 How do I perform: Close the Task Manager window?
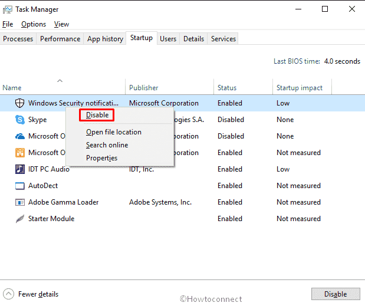[x=351, y=9]
